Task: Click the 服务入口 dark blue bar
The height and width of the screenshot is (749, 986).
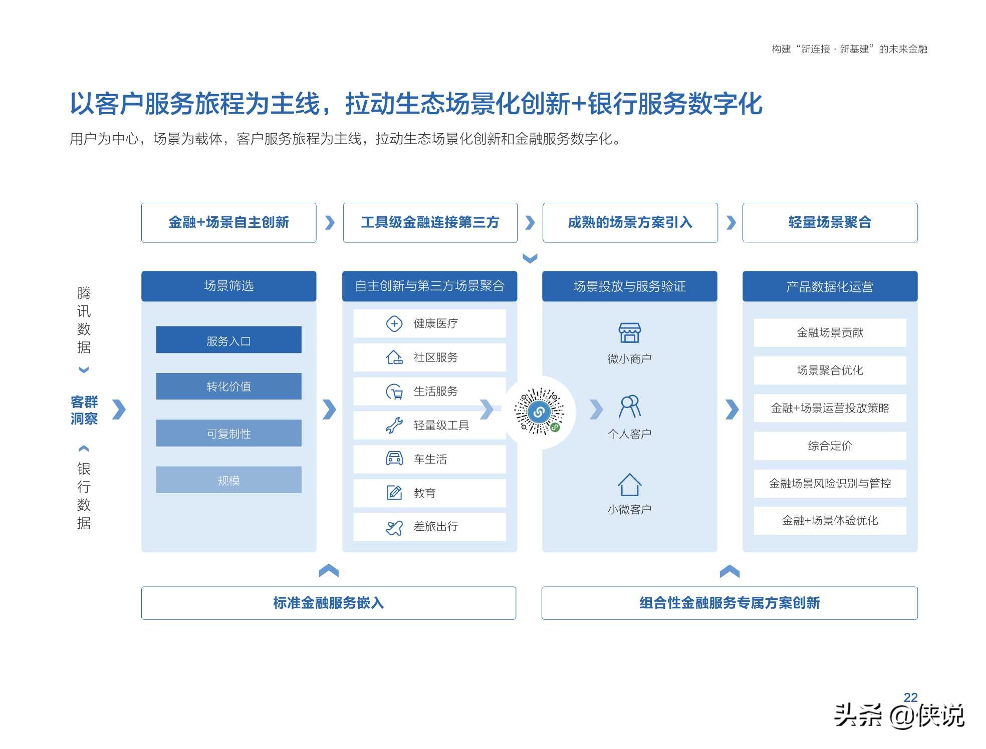Action: point(229,340)
